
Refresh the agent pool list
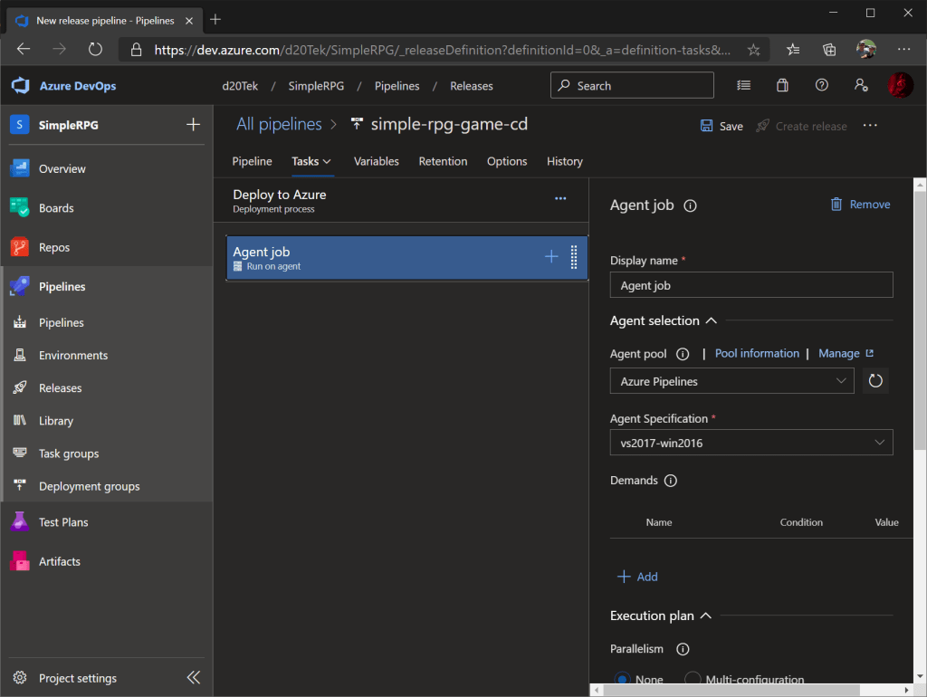click(x=874, y=381)
